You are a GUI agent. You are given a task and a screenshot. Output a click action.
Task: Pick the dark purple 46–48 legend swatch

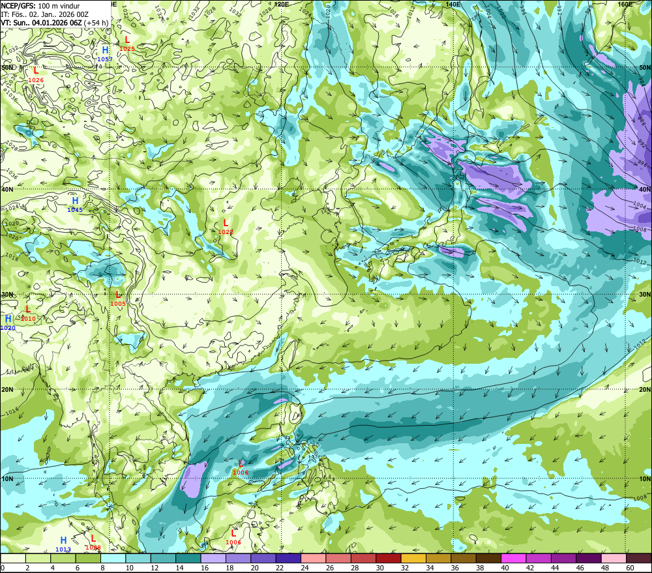[588, 558]
